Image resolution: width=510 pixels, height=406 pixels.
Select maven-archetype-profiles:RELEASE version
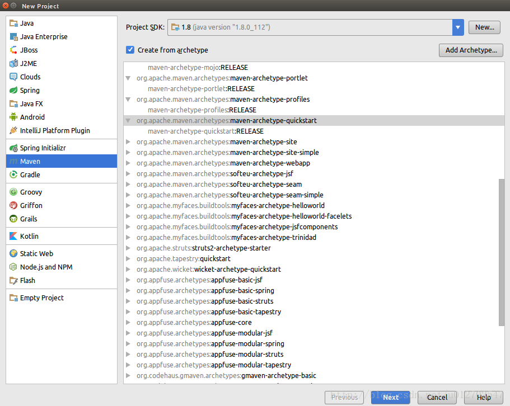point(202,110)
